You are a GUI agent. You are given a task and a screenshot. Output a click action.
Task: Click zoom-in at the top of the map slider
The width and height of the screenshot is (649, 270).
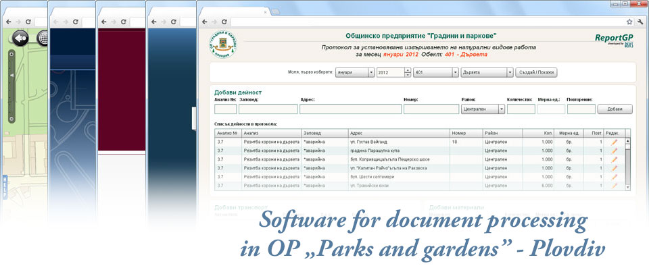point(11,54)
